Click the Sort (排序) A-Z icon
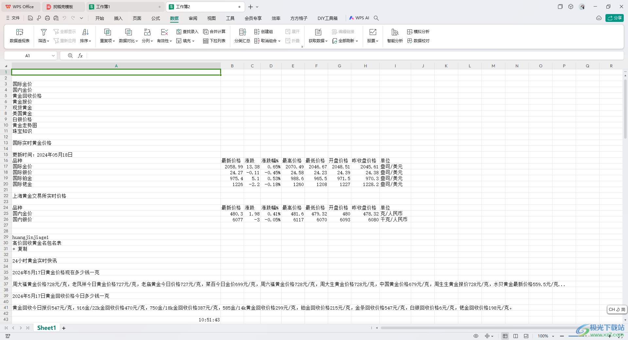The image size is (628, 340). [x=85, y=32]
